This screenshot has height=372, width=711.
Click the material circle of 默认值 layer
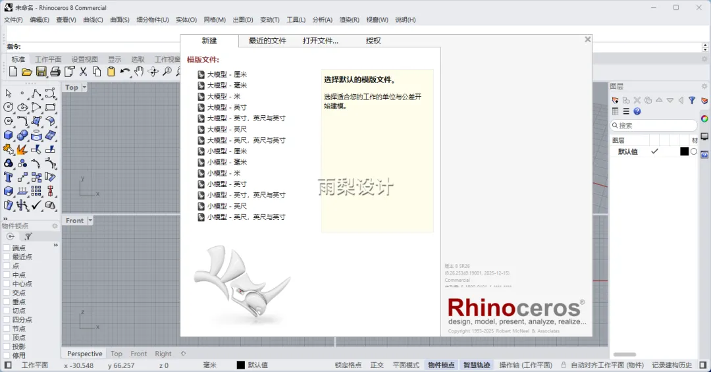coord(694,151)
